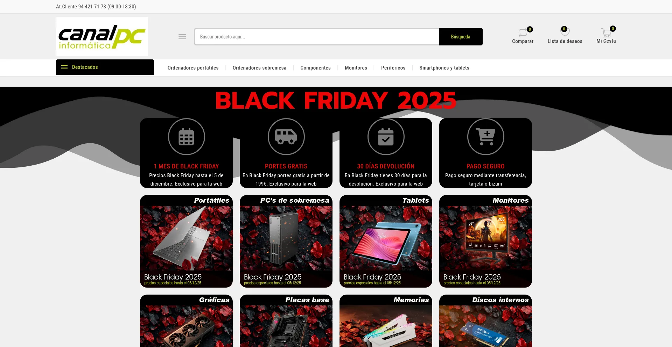Open the Ordenadores portátiles menu
Image resolution: width=672 pixels, height=347 pixels.
[193, 68]
